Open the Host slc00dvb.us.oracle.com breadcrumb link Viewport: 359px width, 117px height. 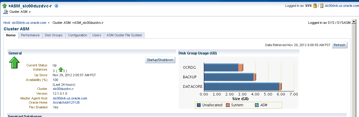[25, 23]
